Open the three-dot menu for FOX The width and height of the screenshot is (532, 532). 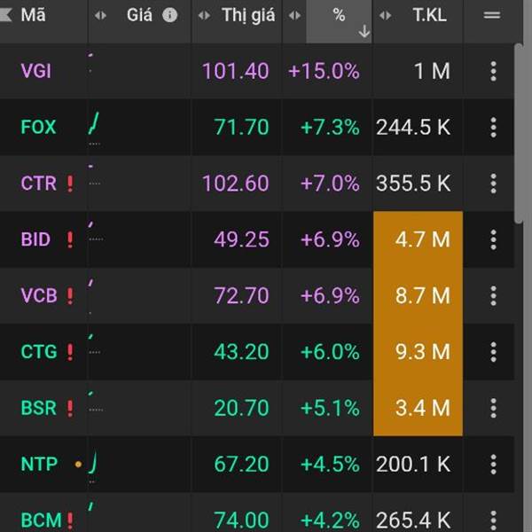pos(493,128)
